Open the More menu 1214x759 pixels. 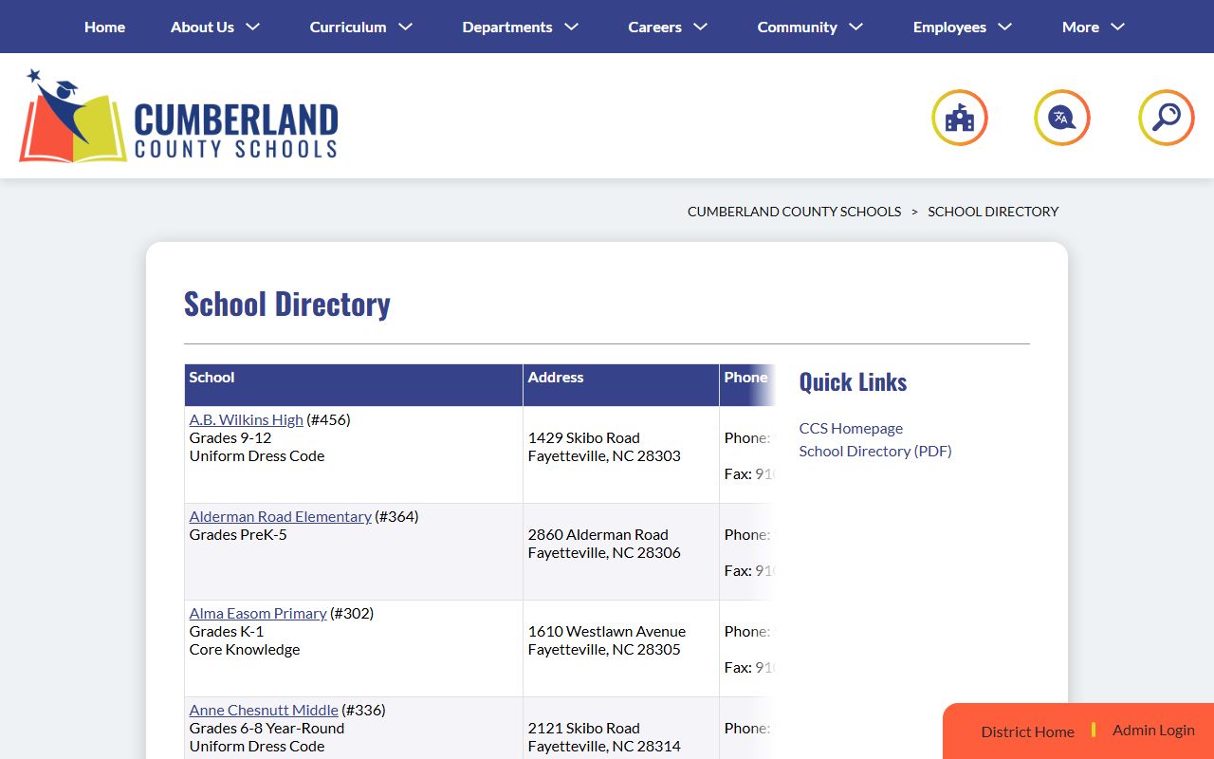tap(1080, 27)
